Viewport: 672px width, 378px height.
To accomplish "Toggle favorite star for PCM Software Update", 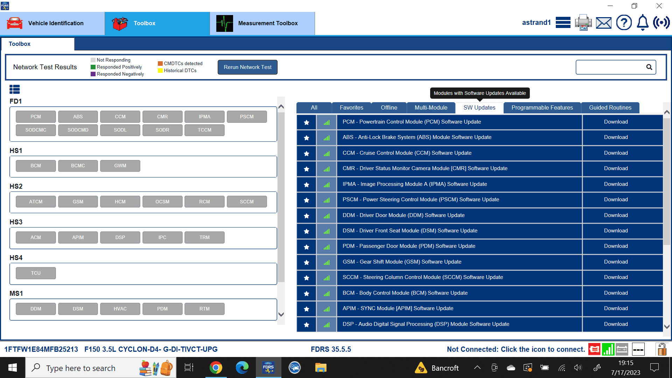I will [x=306, y=122].
